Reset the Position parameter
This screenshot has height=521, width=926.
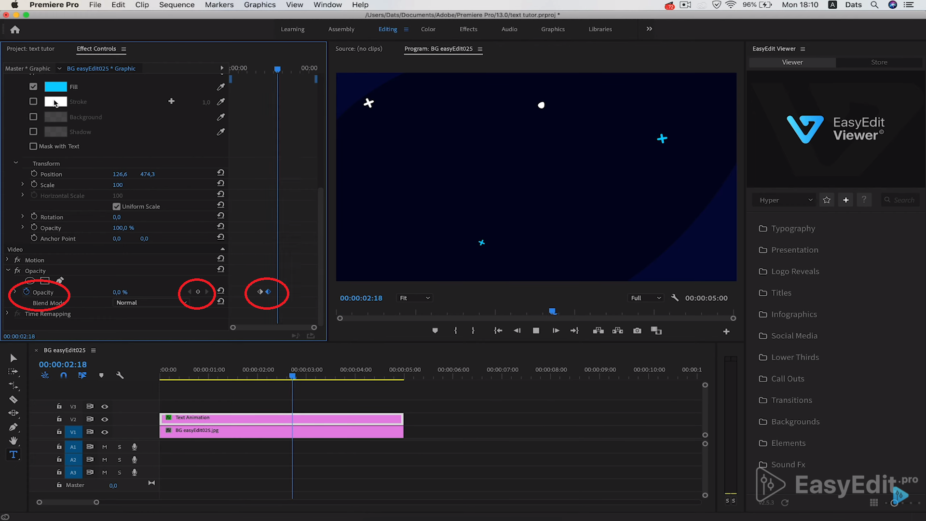(220, 173)
